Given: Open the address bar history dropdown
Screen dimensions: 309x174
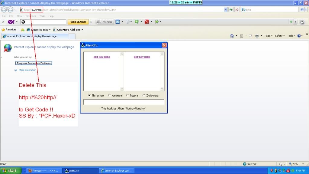Looking at the screenshot, I should pos(226,10).
